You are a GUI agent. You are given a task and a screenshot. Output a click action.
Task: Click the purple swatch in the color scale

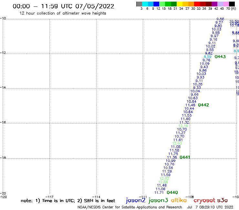click(x=214, y=4)
